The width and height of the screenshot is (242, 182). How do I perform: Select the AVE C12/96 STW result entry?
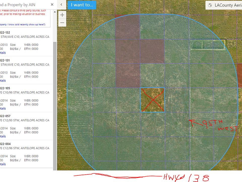coord(26,154)
